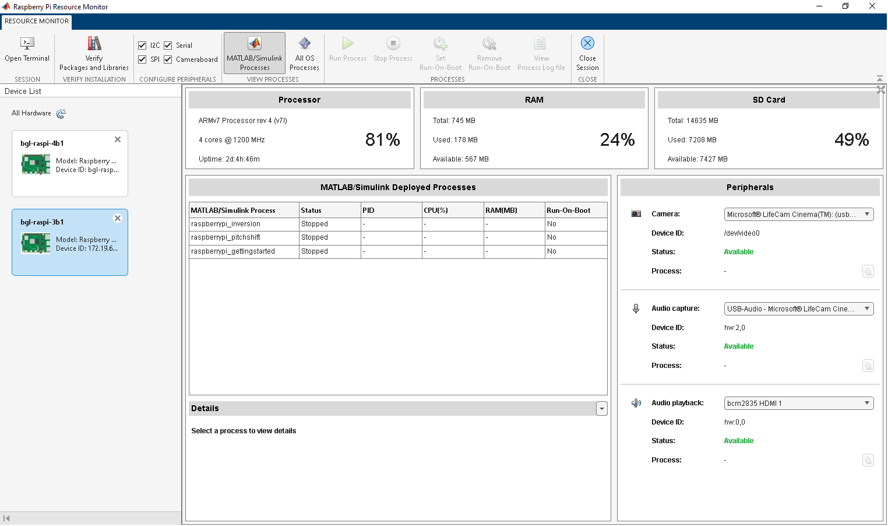This screenshot has width=888, height=526.
Task: Collapse the Details section
Action: pyautogui.click(x=602, y=409)
